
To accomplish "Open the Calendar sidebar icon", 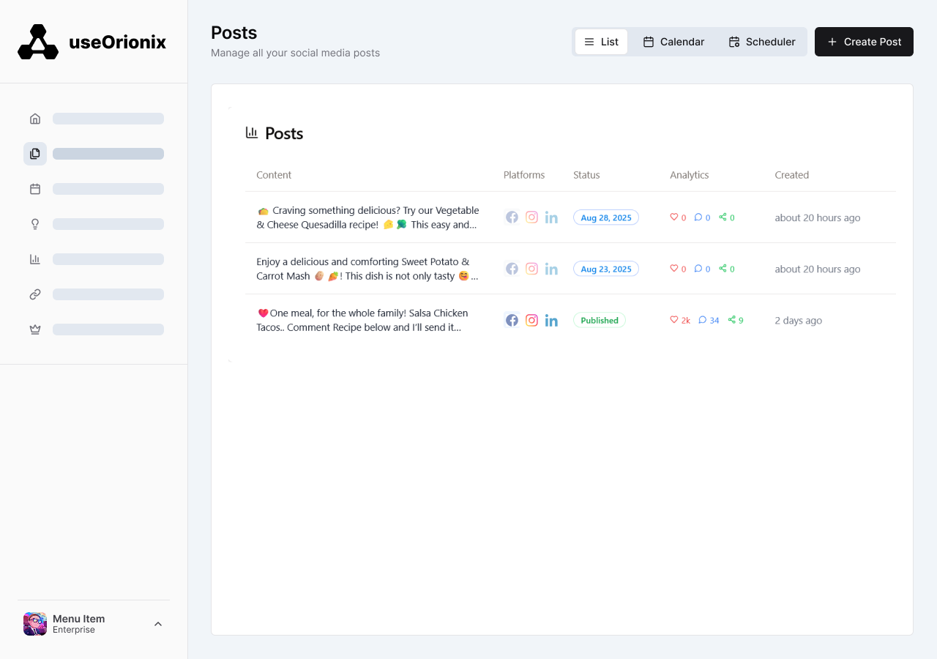I will pos(35,188).
